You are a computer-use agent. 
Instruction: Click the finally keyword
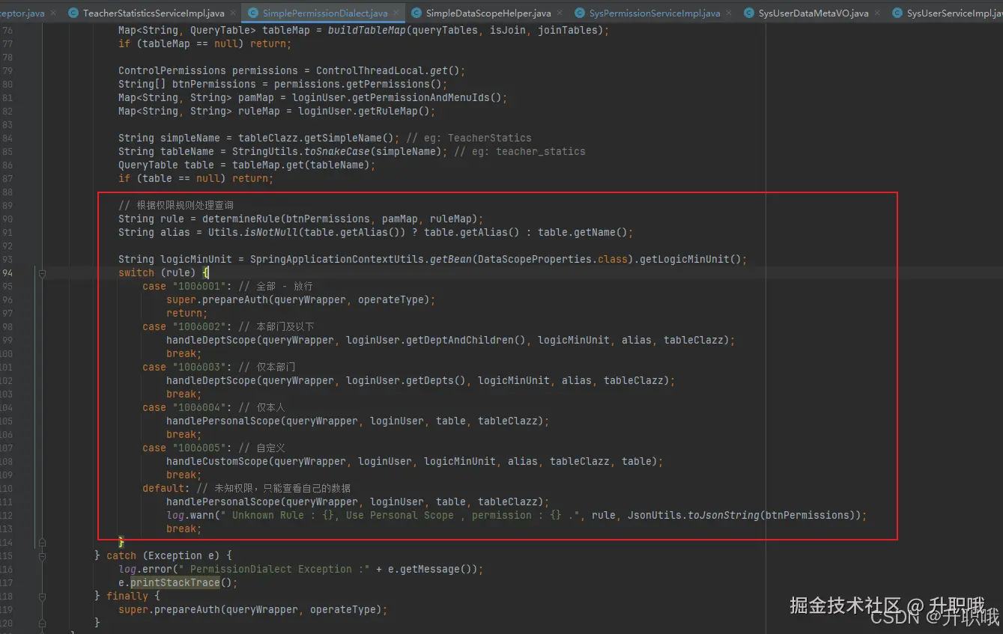click(x=127, y=597)
